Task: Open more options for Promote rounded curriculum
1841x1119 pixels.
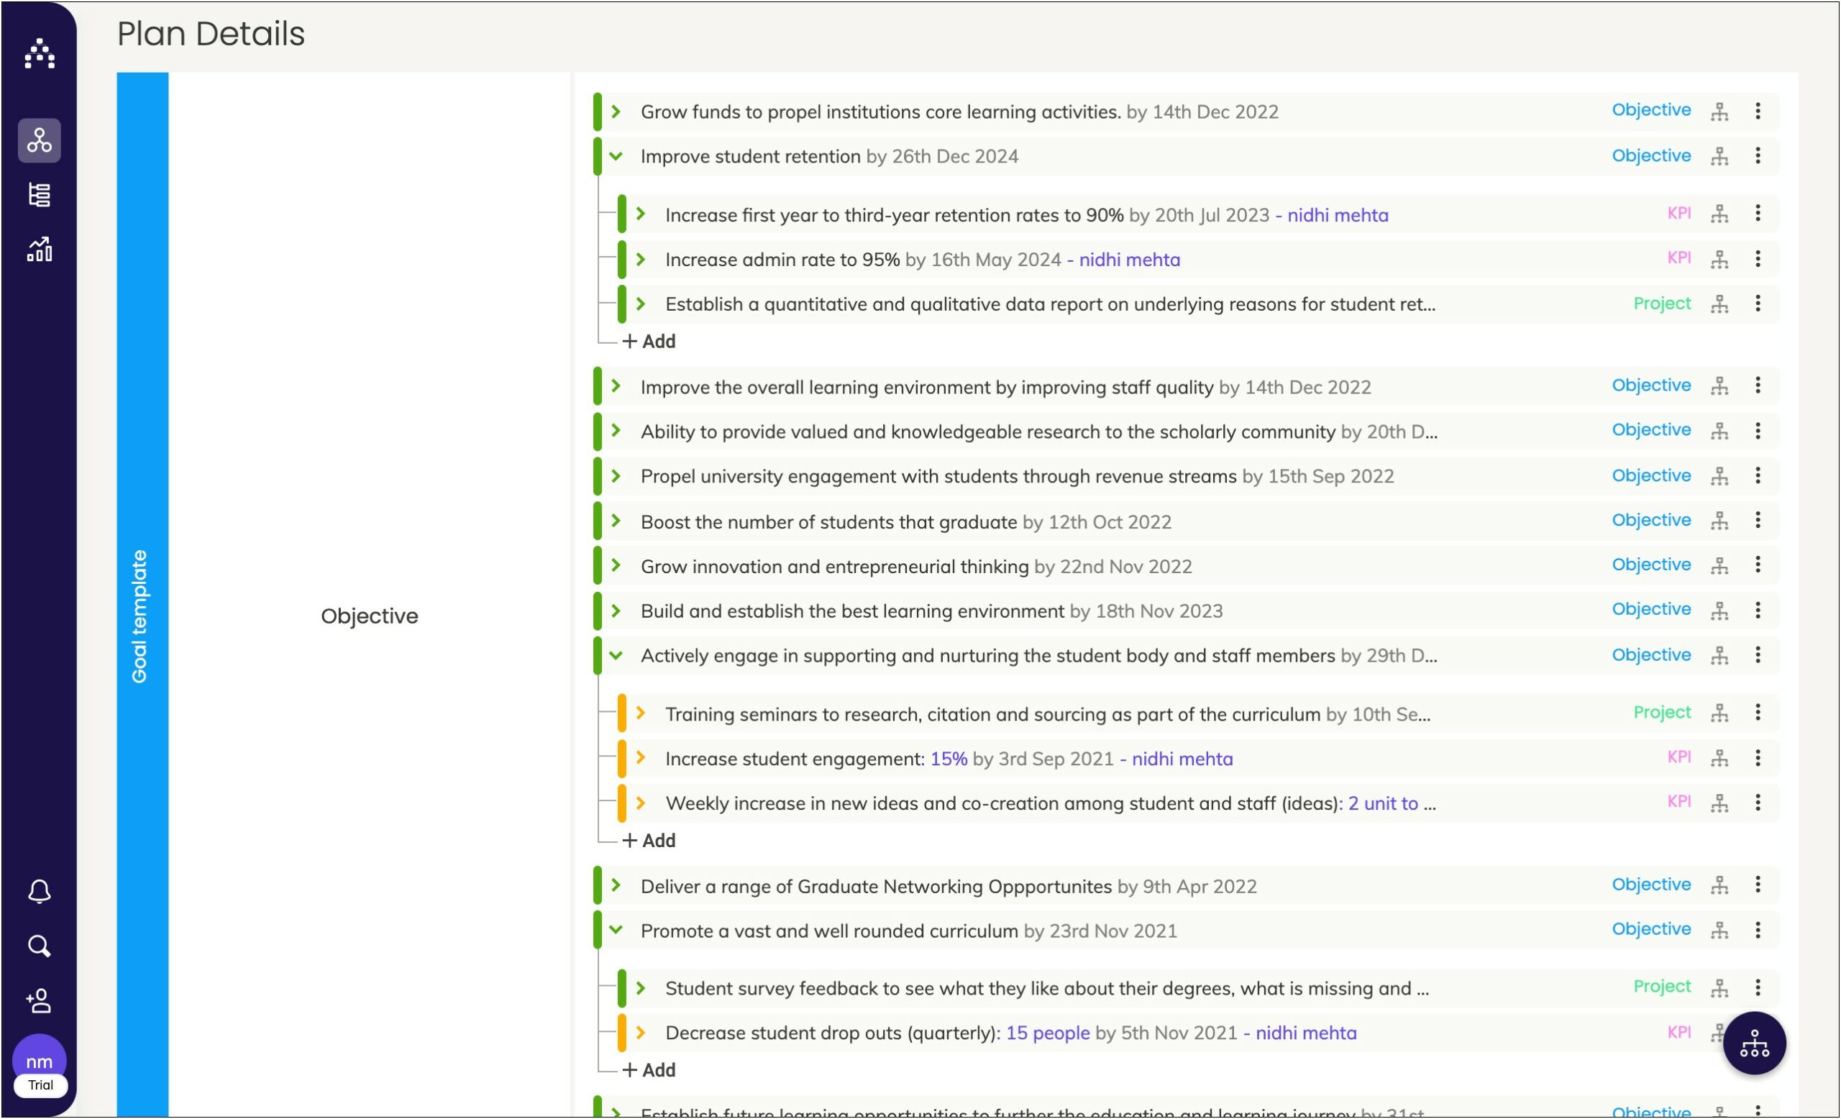Action: [x=1758, y=929]
